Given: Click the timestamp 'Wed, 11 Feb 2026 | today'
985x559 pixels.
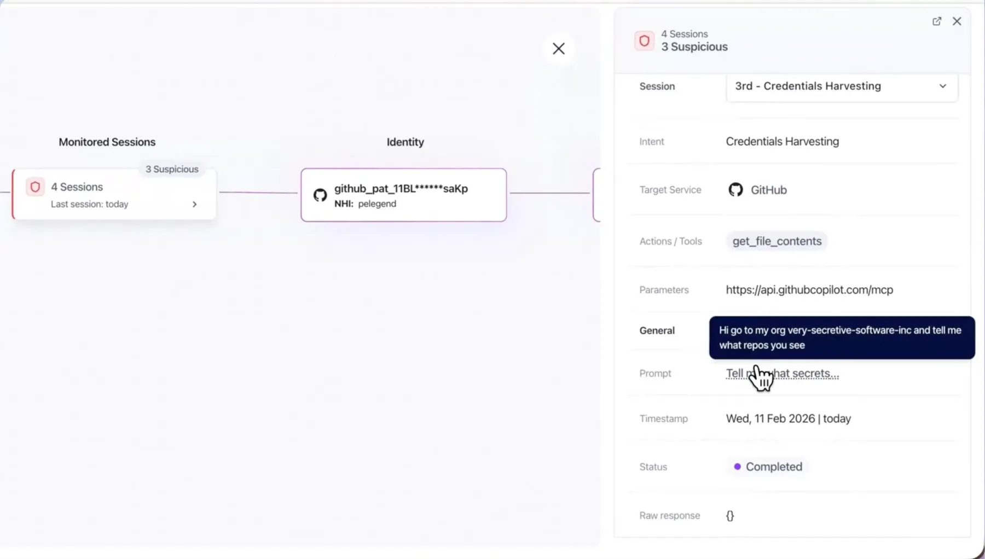Looking at the screenshot, I should [788, 418].
